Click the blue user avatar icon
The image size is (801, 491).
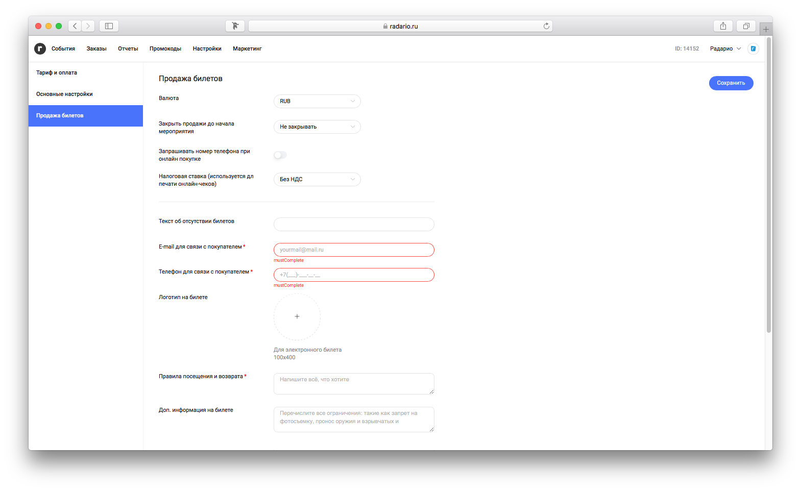tap(753, 48)
